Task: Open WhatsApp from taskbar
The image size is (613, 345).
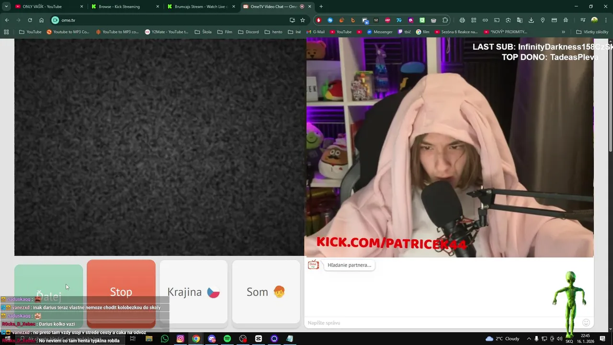Action: coord(165,339)
